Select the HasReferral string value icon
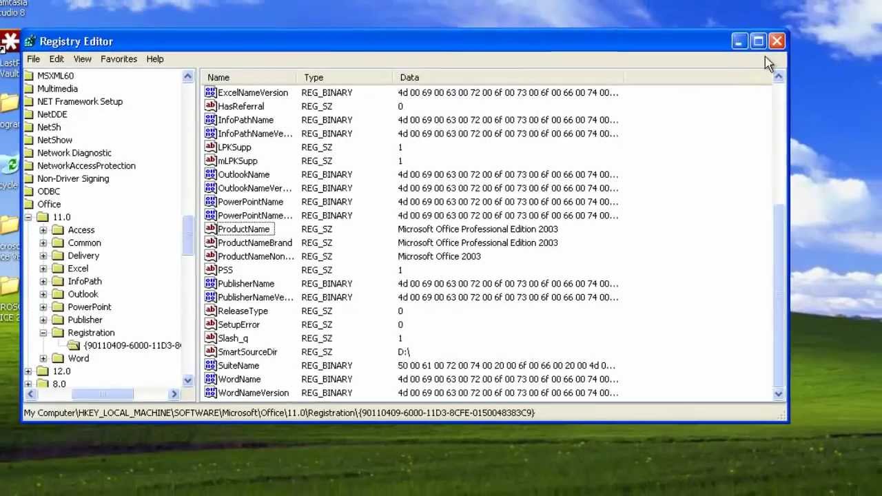Image resolution: width=882 pixels, height=496 pixels. click(210, 106)
